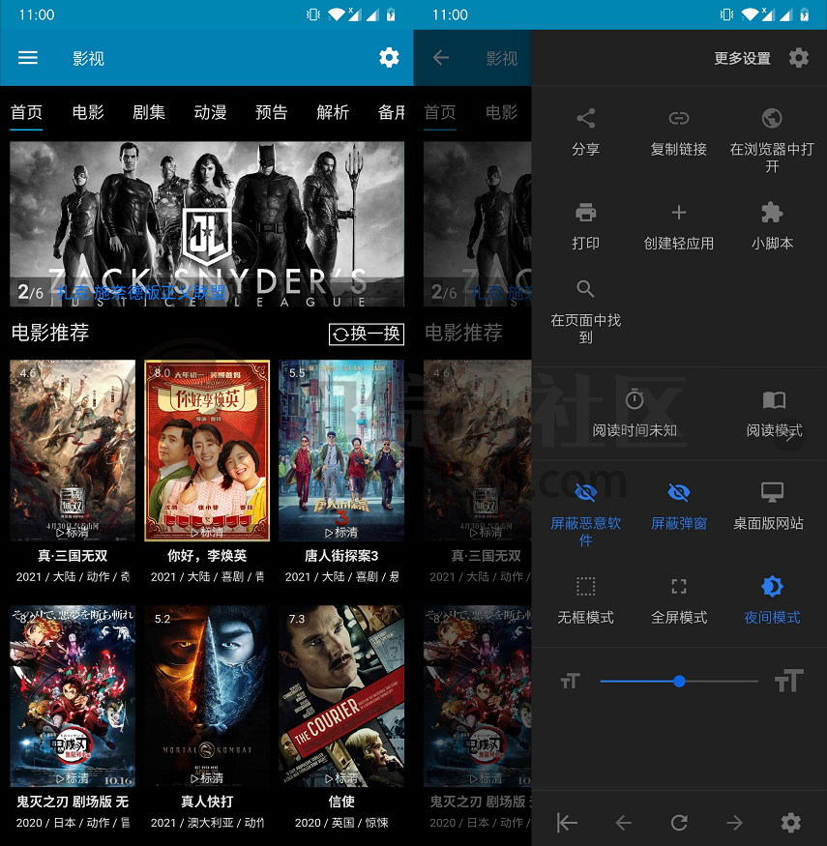The width and height of the screenshot is (827, 846).
Task: Tap '2020 / 英国 / 惊悚' info line
Action: (341, 823)
